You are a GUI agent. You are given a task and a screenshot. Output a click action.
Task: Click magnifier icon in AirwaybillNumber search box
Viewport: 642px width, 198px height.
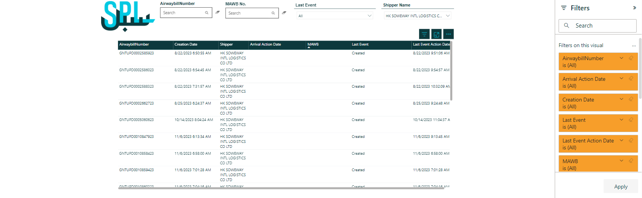[x=206, y=13]
